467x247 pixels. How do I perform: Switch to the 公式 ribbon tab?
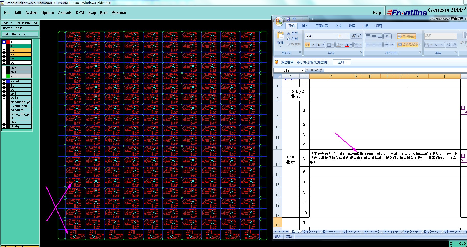[338, 26]
